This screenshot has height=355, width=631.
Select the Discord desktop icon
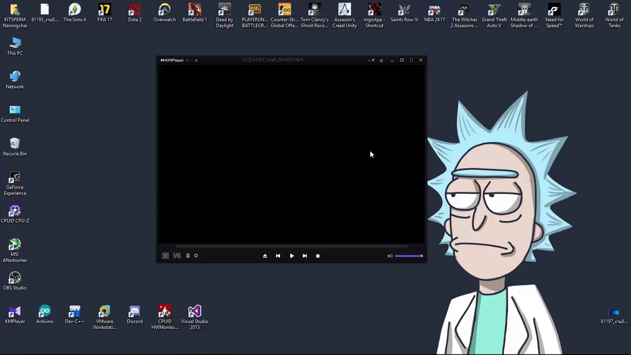(x=135, y=315)
